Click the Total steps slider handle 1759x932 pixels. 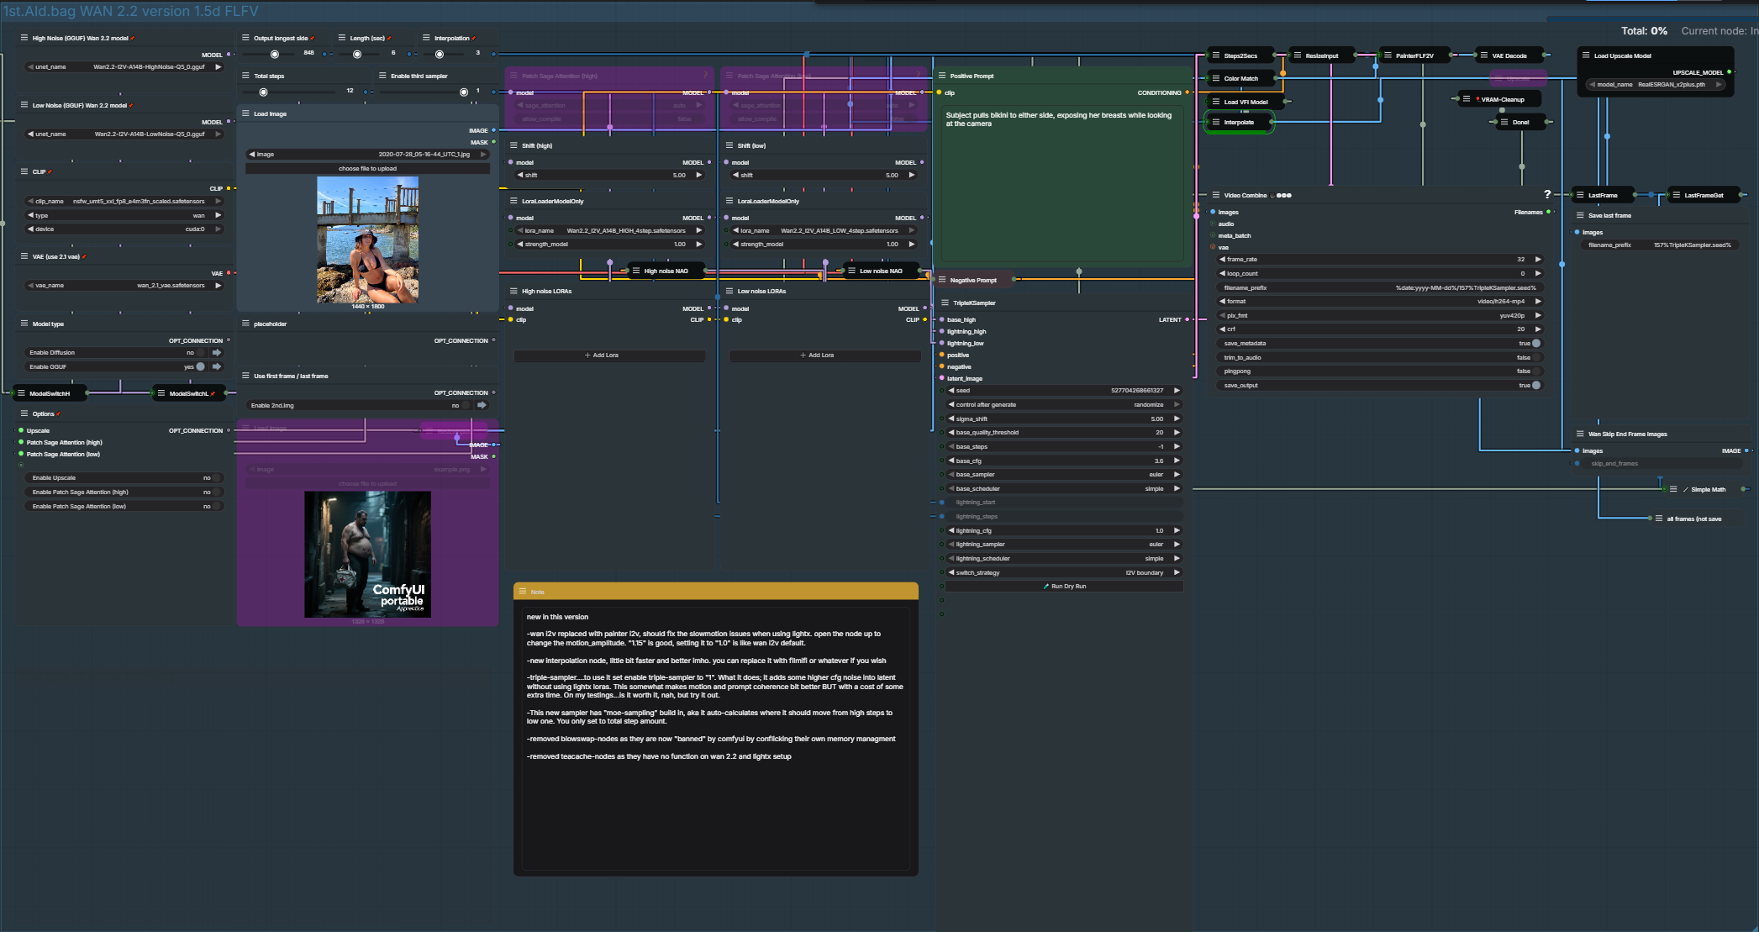coord(264,92)
